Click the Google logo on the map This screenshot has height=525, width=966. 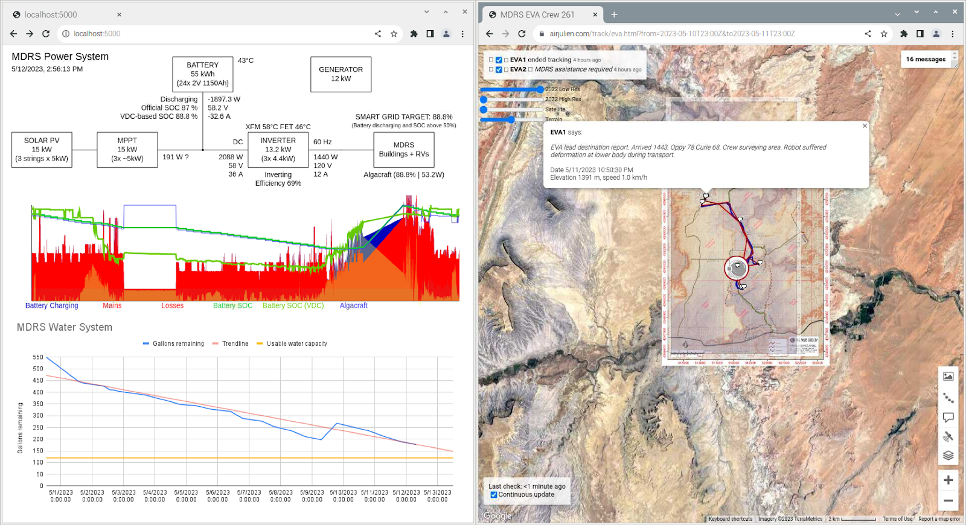pyautogui.click(x=497, y=516)
